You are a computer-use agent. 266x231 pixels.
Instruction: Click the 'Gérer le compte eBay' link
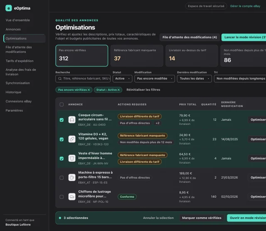coord(245,6)
